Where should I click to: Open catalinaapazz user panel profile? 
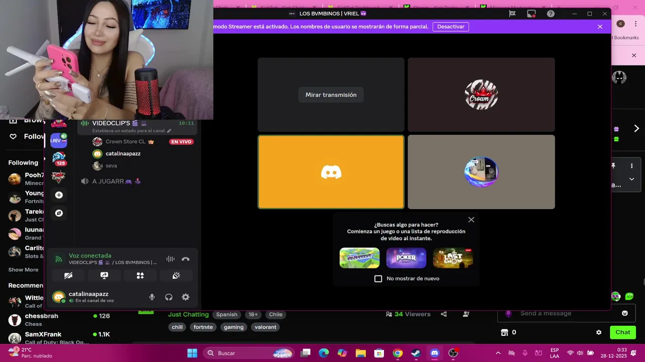pyautogui.click(x=88, y=297)
